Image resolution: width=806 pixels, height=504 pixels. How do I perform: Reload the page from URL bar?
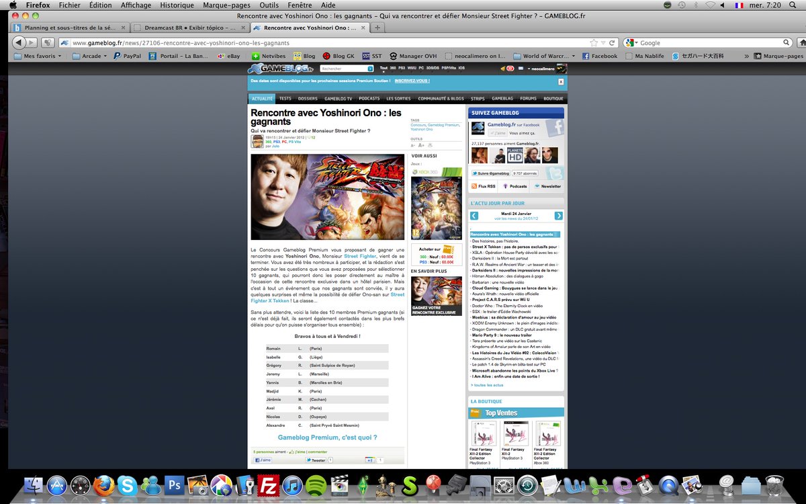coord(612,42)
